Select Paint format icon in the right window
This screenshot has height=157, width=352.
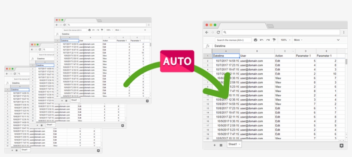point(274,40)
